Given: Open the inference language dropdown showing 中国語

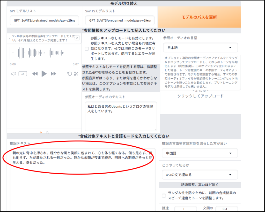Looking at the screenshot, I should point(200,153).
